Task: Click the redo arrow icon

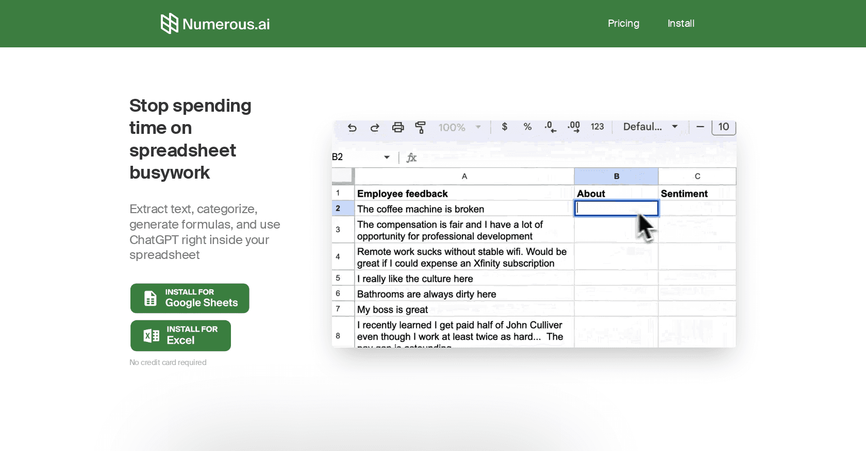Action: pos(375,128)
